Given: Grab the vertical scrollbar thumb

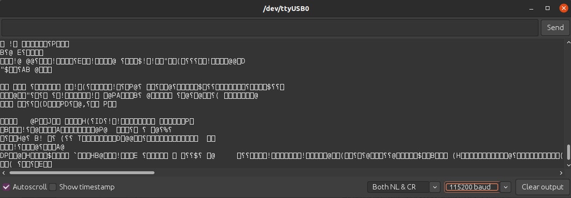Looking at the screenshot, I should 568,152.
